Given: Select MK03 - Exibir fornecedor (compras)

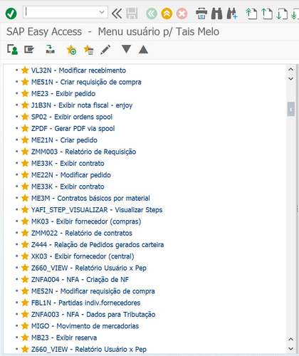Looking at the screenshot, I should point(86,221).
